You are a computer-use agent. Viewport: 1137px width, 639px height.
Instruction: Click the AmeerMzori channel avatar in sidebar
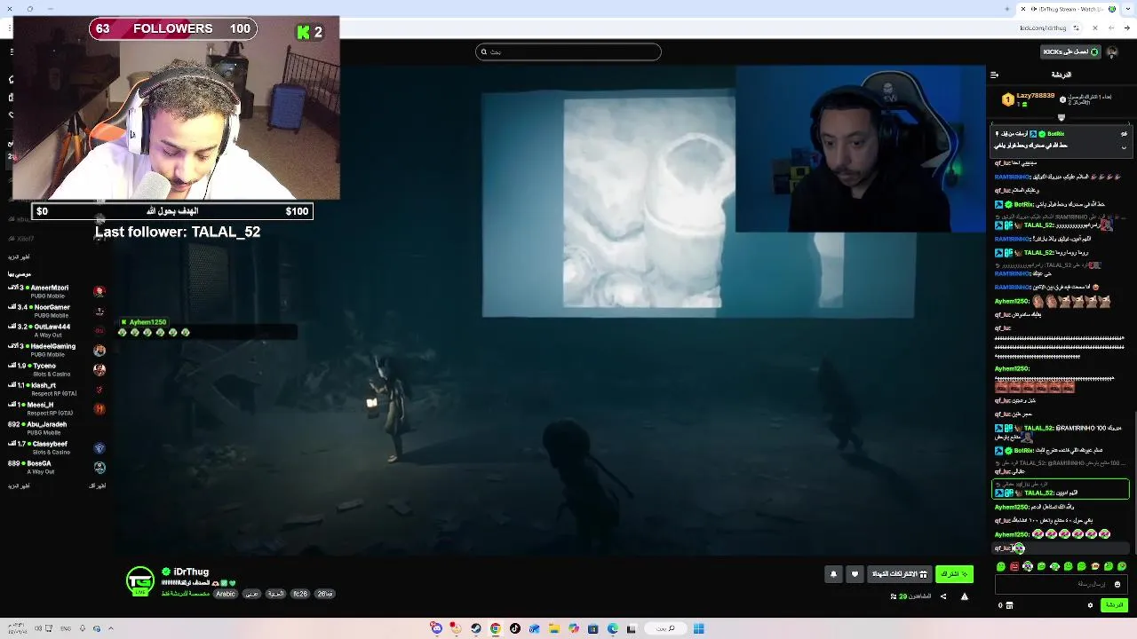(99, 291)
